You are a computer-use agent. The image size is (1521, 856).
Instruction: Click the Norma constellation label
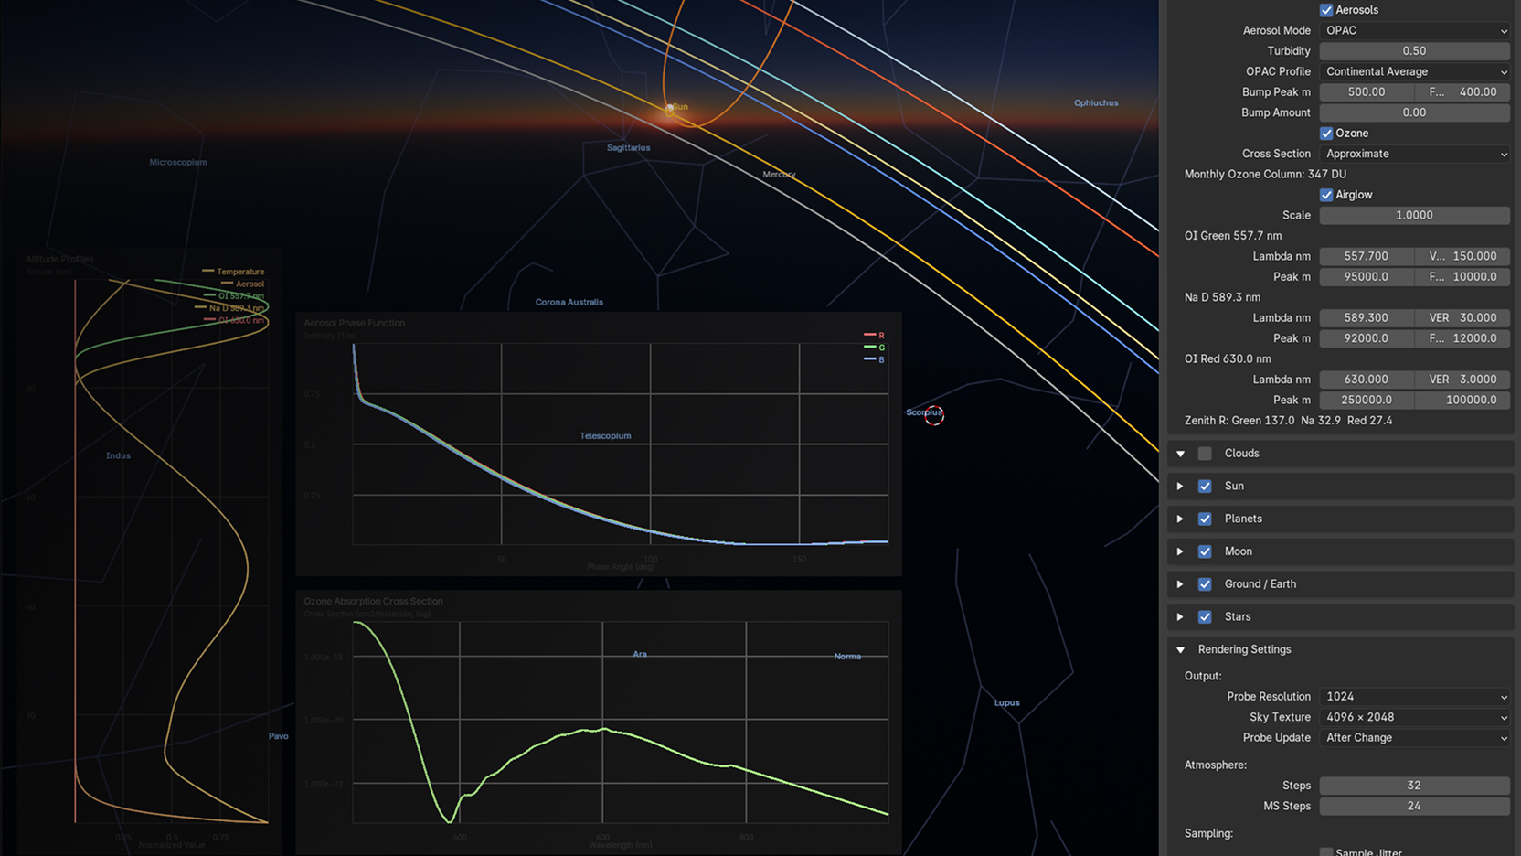pos(847,657)
